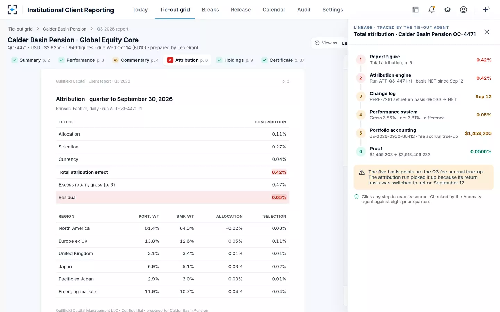Open the user account icon
Screen dimensions: 500x312
(x=464, y=10)
